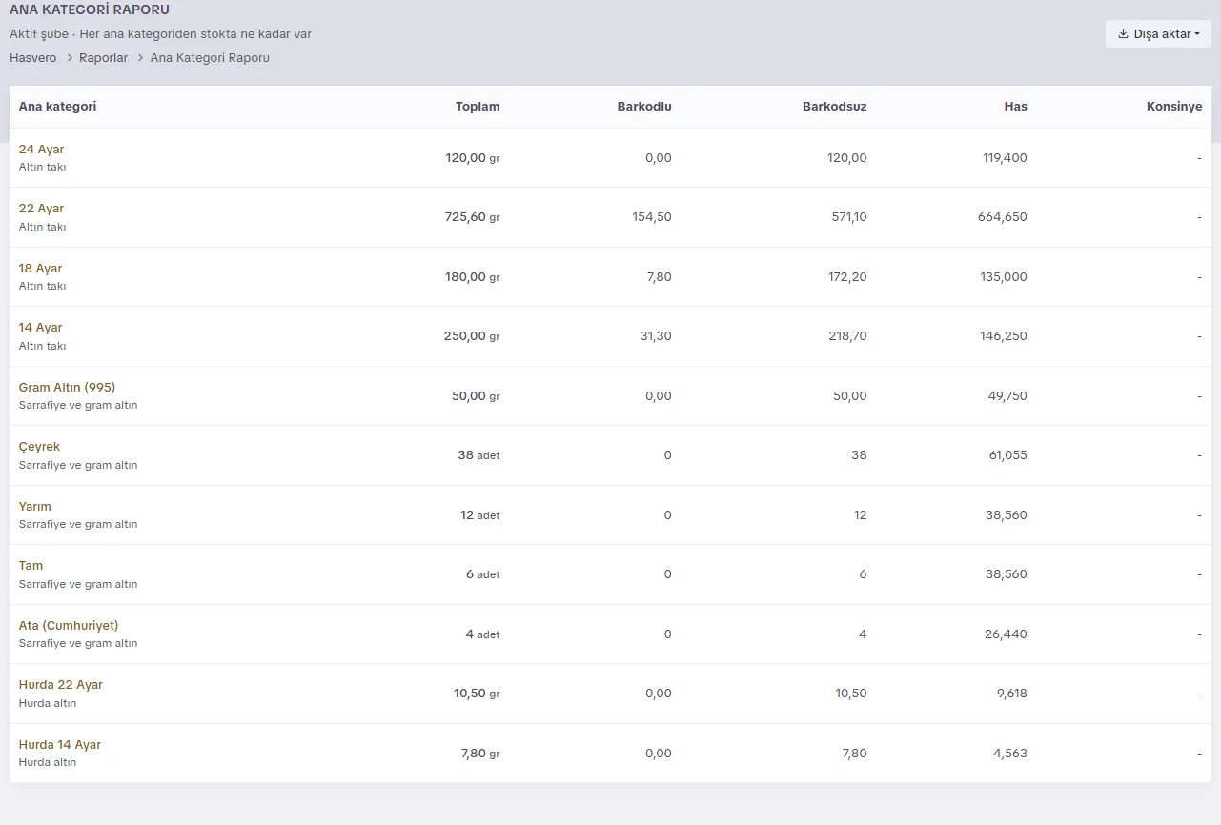Open Ata (Cumhuriyet) category
Screen dimensions: 1221x825
point(69,626)
